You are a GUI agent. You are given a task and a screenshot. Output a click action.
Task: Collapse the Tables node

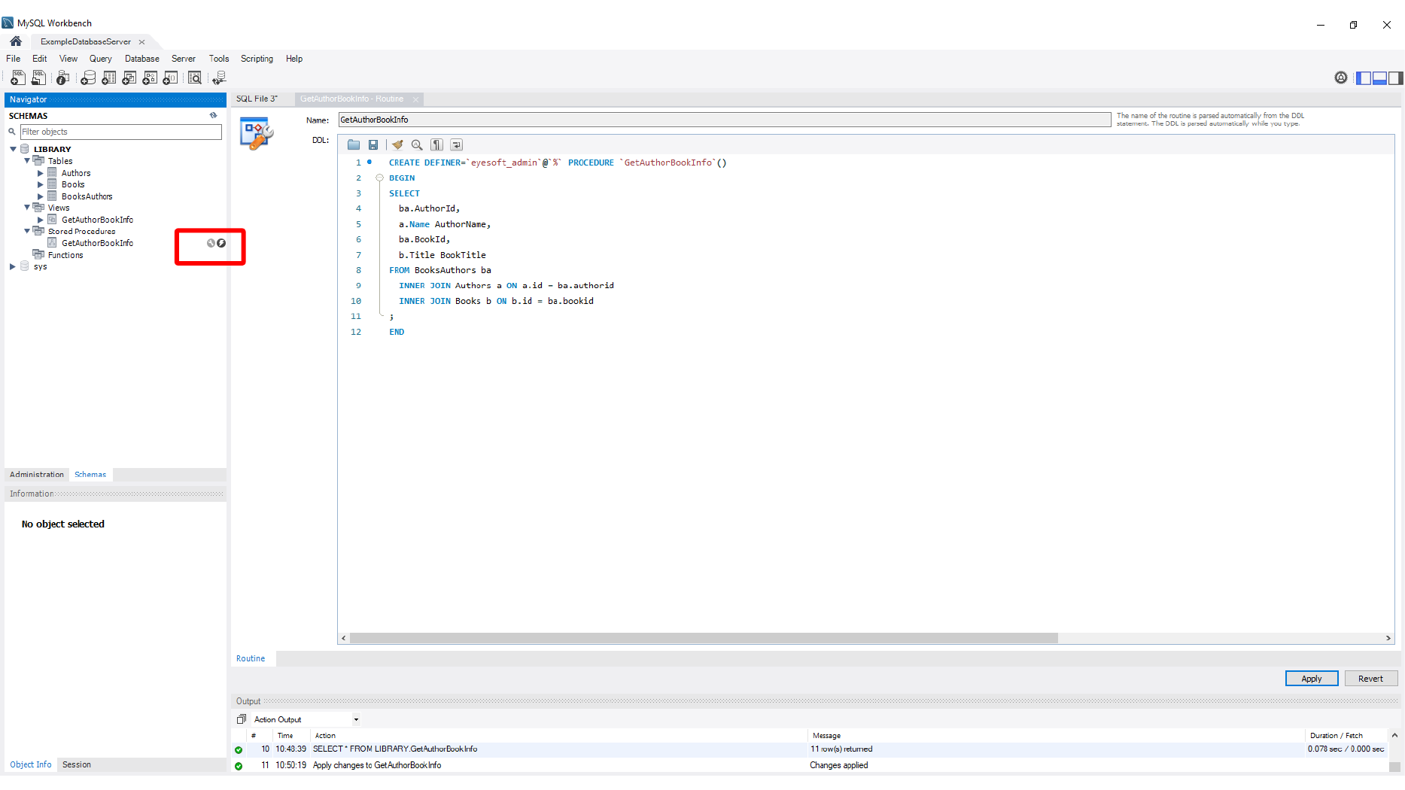27,161
